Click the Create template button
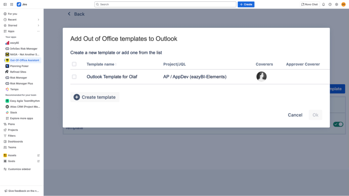This screenshot has height=196, width=349. tap(95, 97)
